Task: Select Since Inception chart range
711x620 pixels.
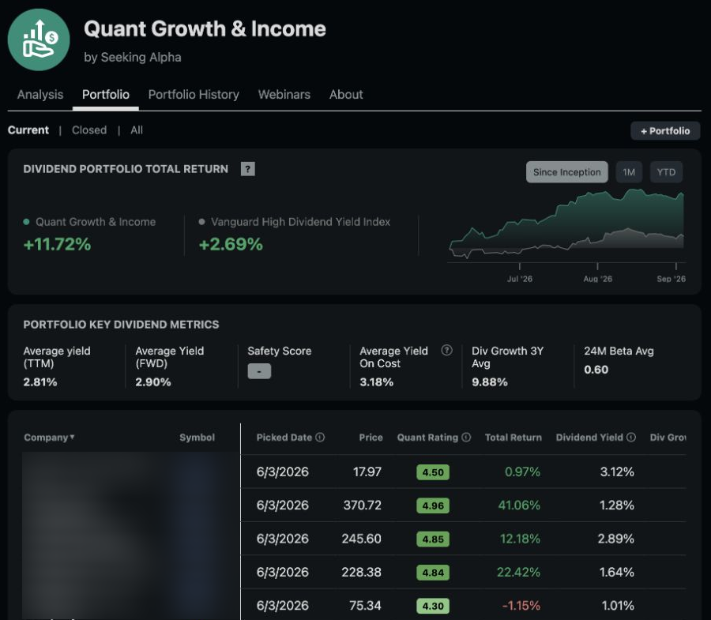Action: (566, 172)
